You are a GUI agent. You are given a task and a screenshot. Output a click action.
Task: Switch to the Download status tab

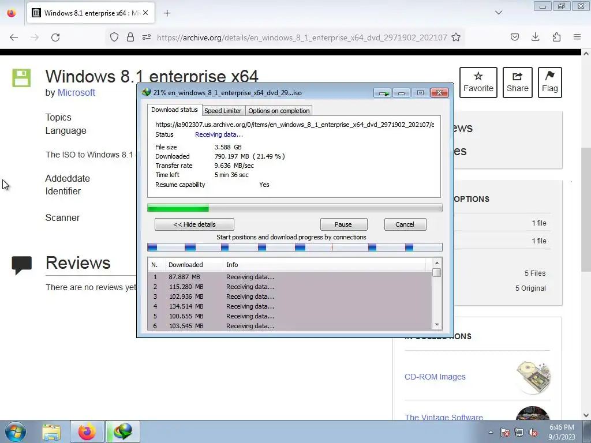(x=174, y=110)
